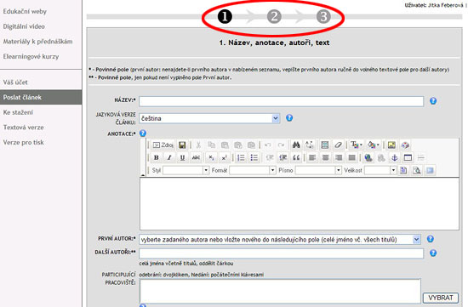Click the Undo arrow icon
The image size is (468, 307).
click(268, 145)
